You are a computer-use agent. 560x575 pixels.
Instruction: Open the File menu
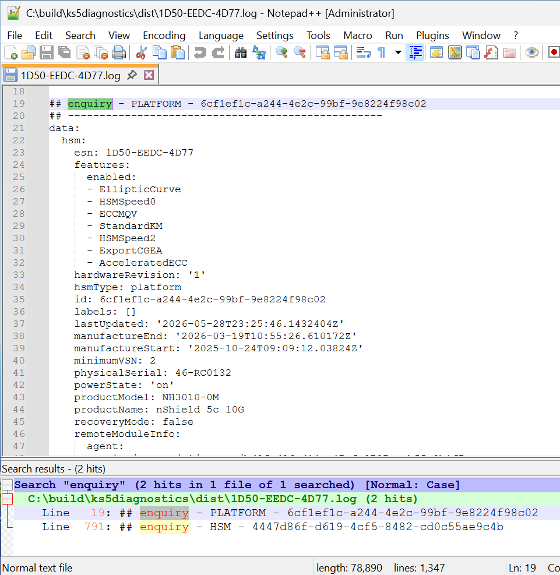(x=15, y=36)
